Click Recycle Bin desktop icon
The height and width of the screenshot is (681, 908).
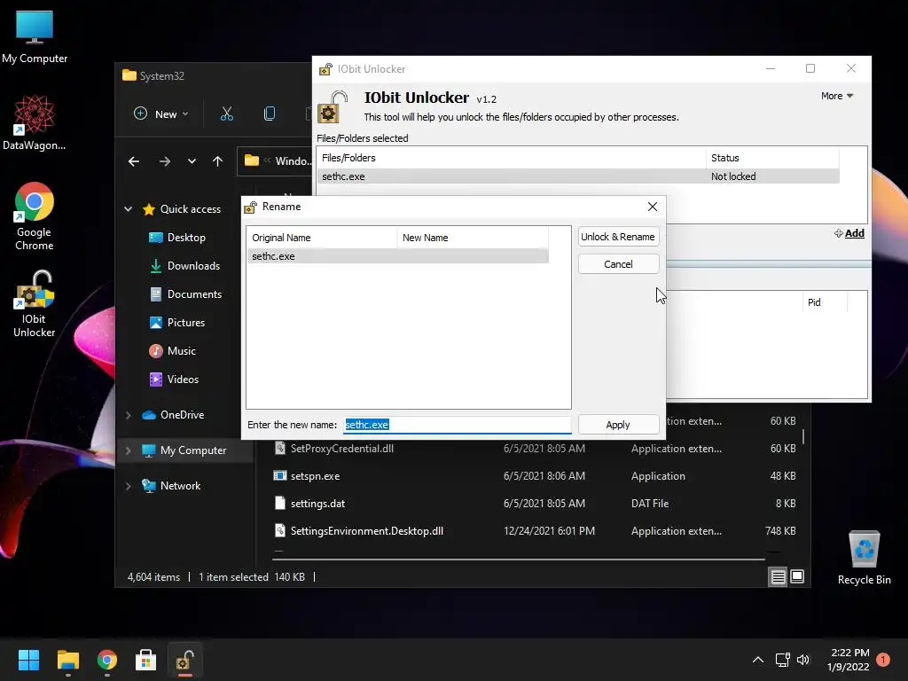tap(864, 558)
